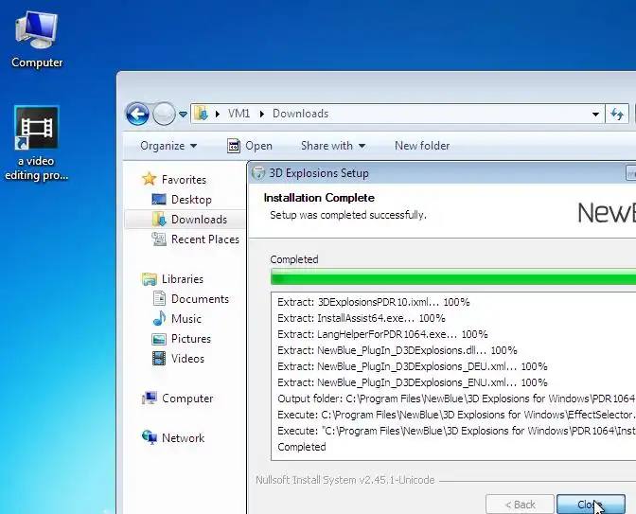Select Downloads in the address path
This screenshot has width=636, height=514.
pos(300,114)
